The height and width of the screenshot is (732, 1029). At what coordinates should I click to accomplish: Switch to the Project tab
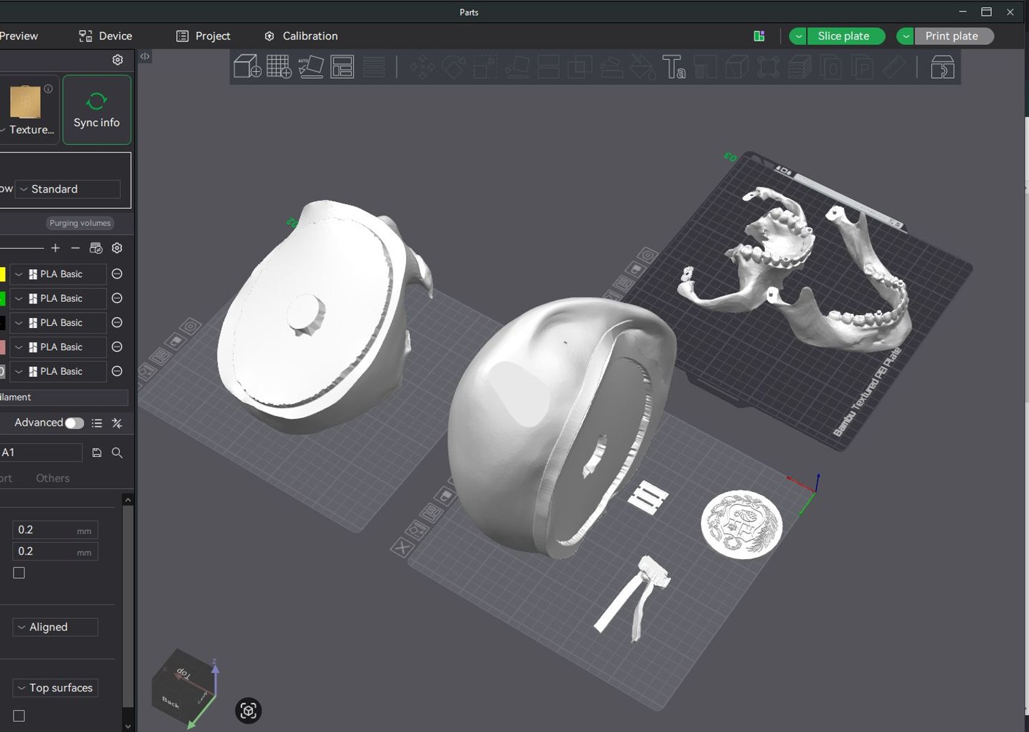(x=203, y=36)
